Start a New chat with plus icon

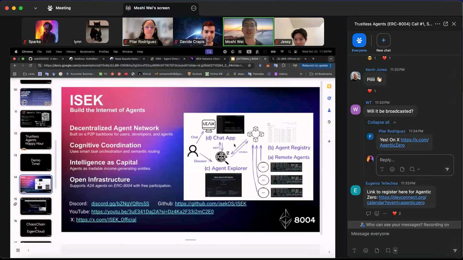tap(384, 40)
